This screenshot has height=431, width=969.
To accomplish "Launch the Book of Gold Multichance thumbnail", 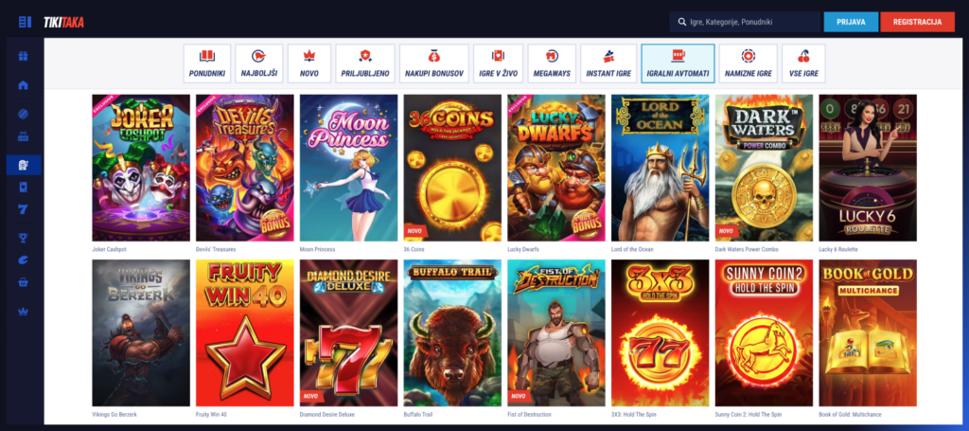I will tap(868, 332).
